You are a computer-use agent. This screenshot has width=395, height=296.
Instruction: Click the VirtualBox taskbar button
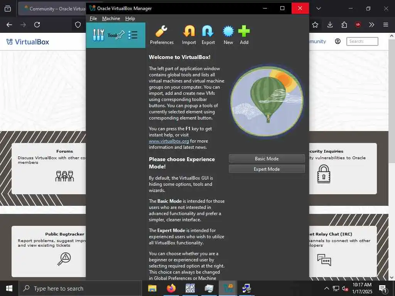pos(228,288)
